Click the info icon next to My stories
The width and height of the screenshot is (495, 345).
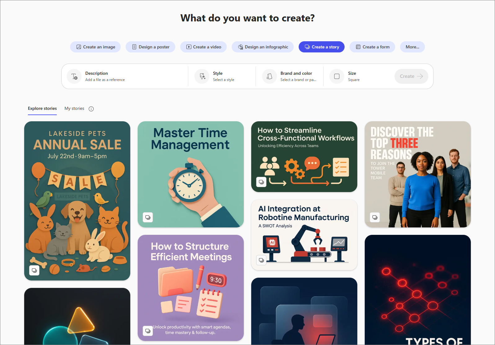click(x=91, y=109)
